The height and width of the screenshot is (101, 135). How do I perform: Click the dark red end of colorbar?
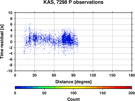[x=129, y=88]
